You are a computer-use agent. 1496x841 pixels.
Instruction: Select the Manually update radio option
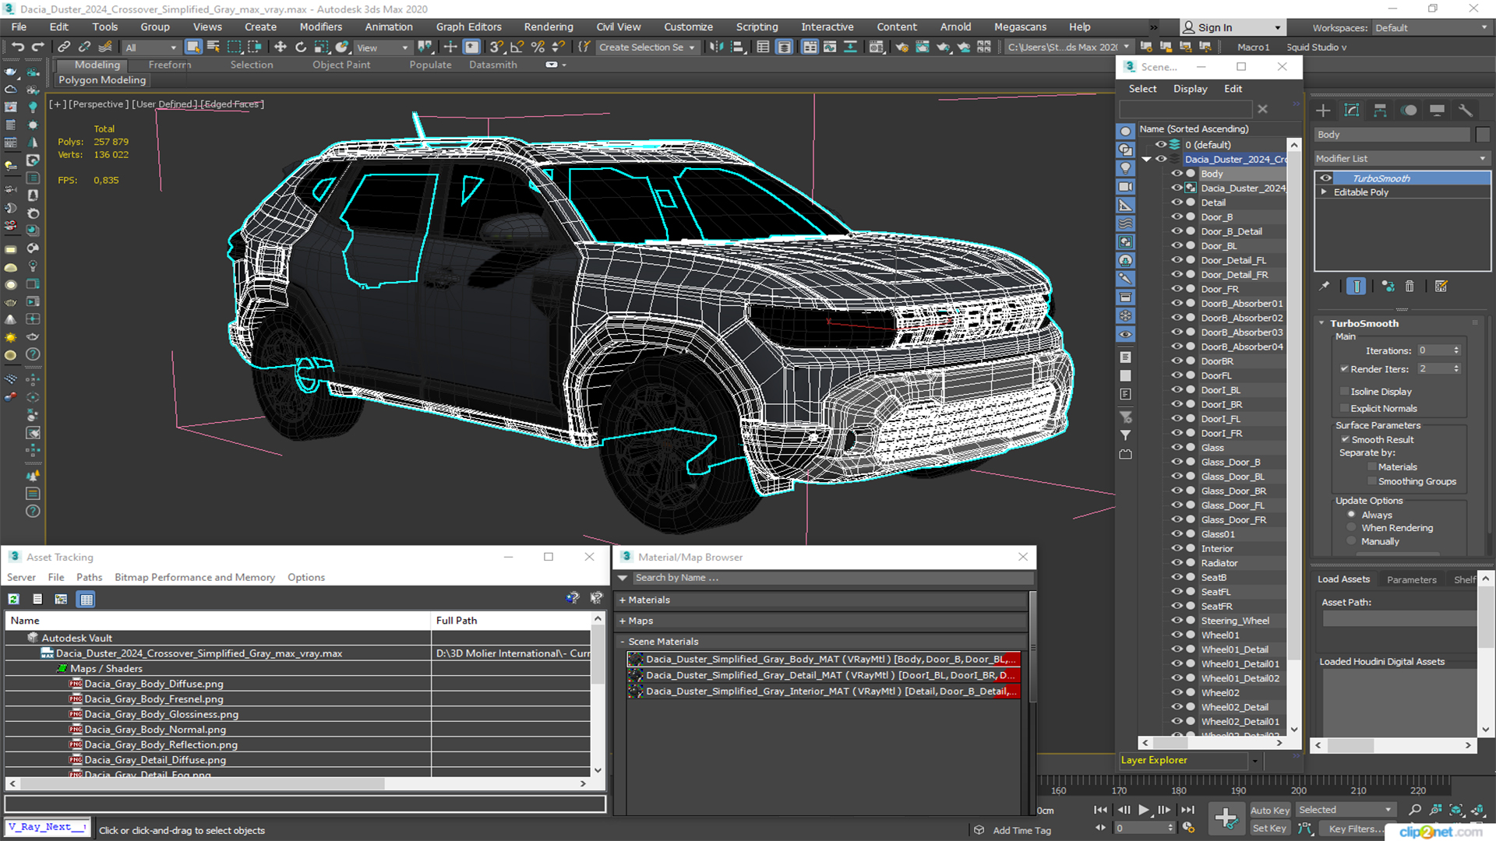[1352, 541]
